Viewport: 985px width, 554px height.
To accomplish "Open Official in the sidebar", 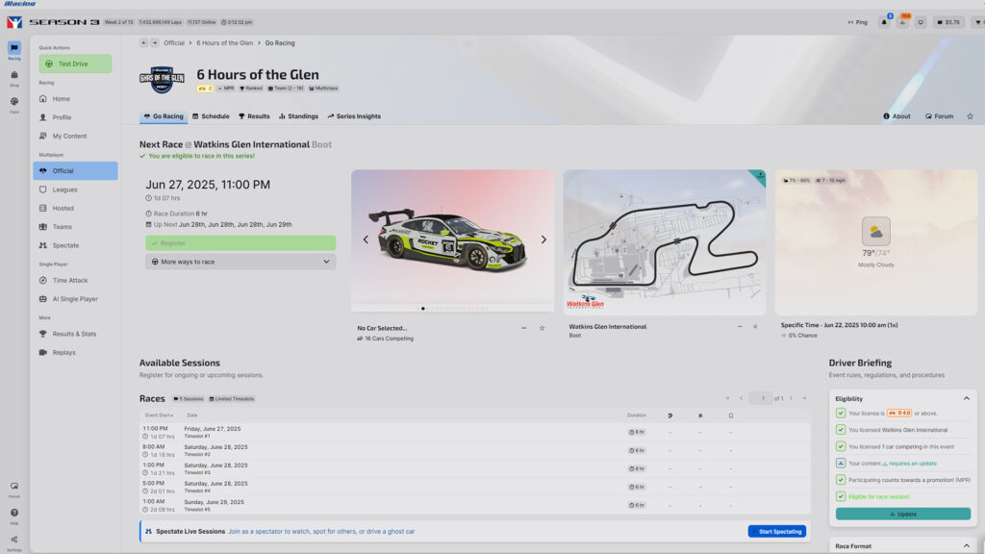I will tap(75, 171).
